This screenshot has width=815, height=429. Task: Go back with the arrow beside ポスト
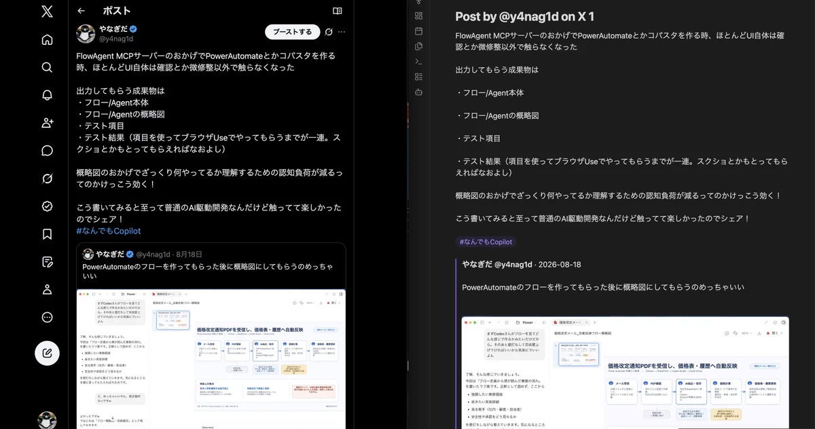[81, 11]
